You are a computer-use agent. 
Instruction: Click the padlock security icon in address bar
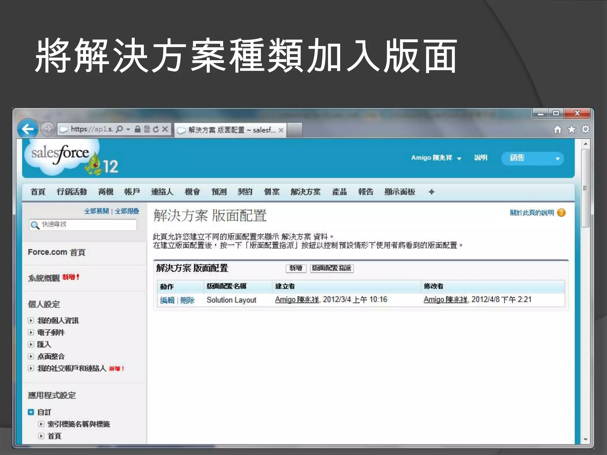pos(138,129)
